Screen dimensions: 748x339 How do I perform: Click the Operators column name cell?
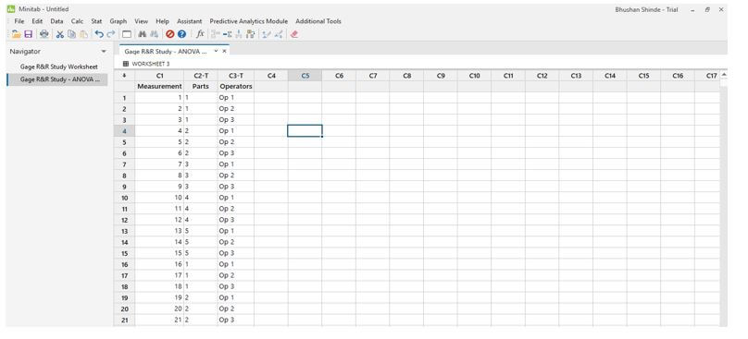pos(236,87)
